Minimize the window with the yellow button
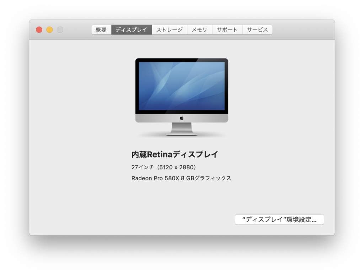 (x=49, y=30)
